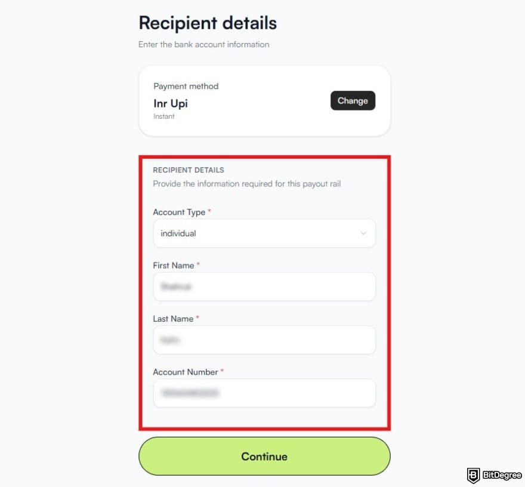
Task: Click inside the Last Name input field
Action: pyautogui.click(x=264, y=340)
